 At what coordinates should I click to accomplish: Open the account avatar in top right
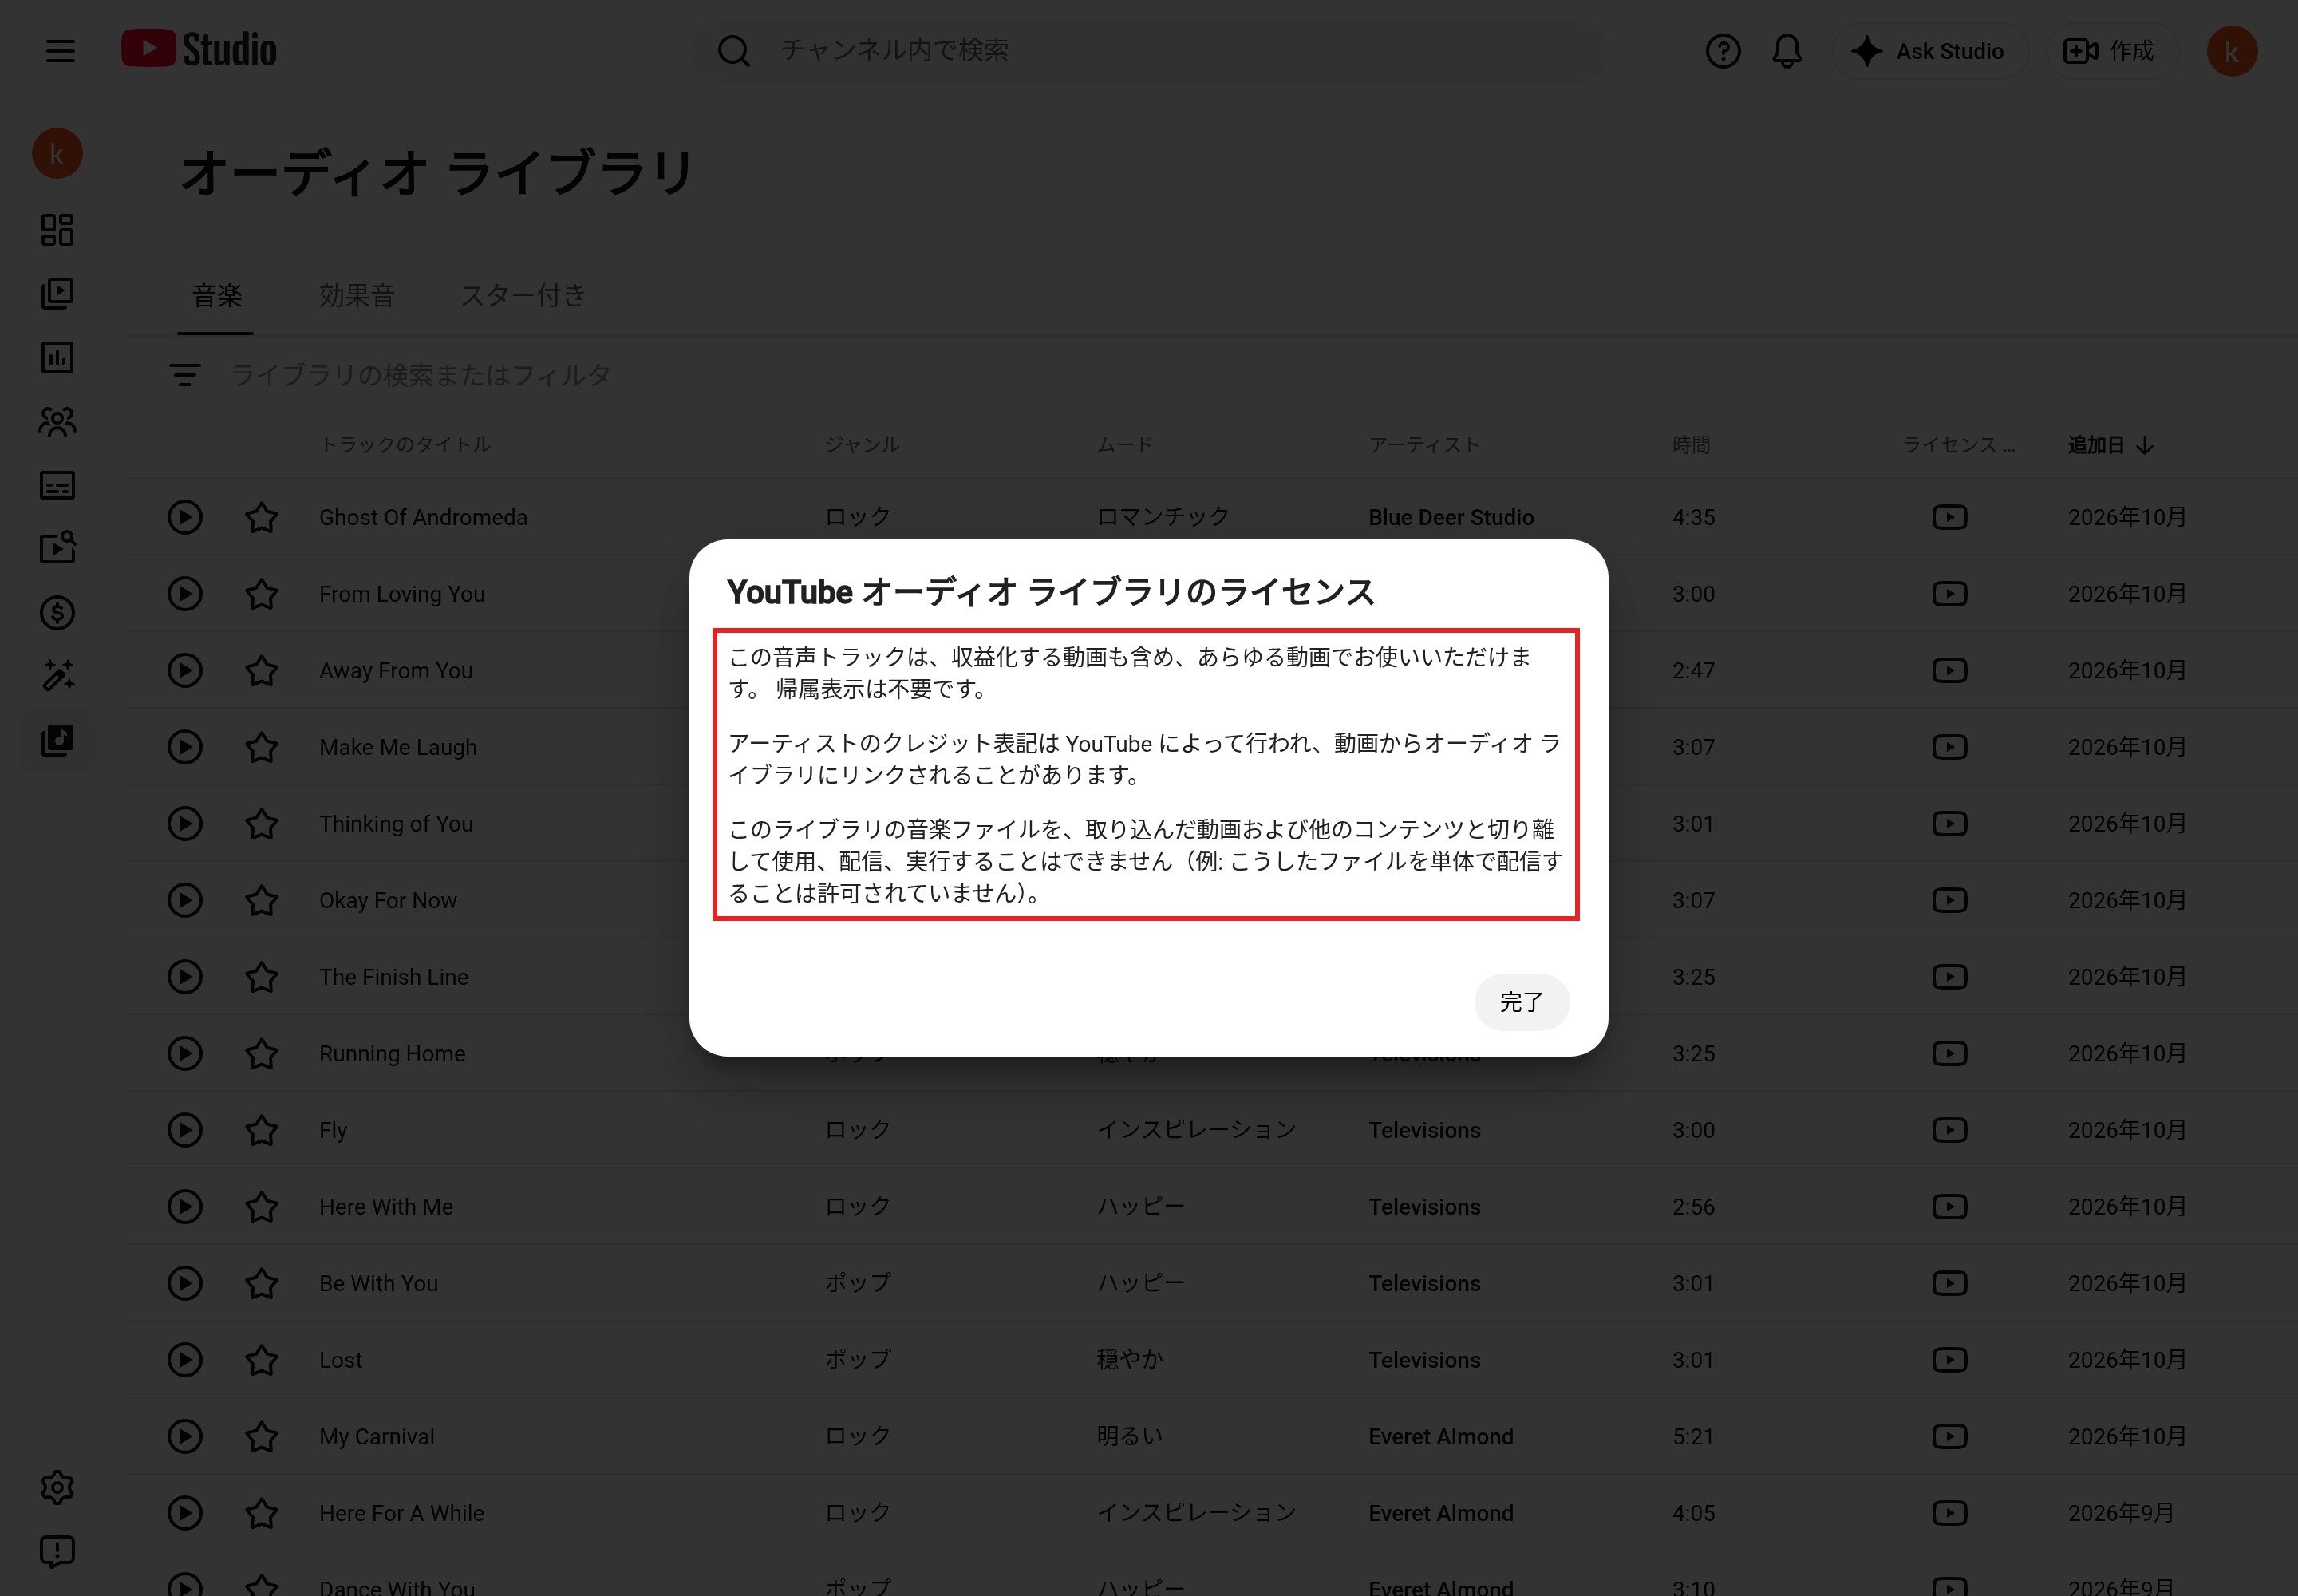click(2231, 51)
